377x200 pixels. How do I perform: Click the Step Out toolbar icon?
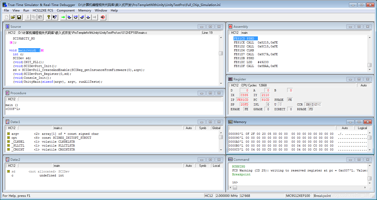(82, 17)
